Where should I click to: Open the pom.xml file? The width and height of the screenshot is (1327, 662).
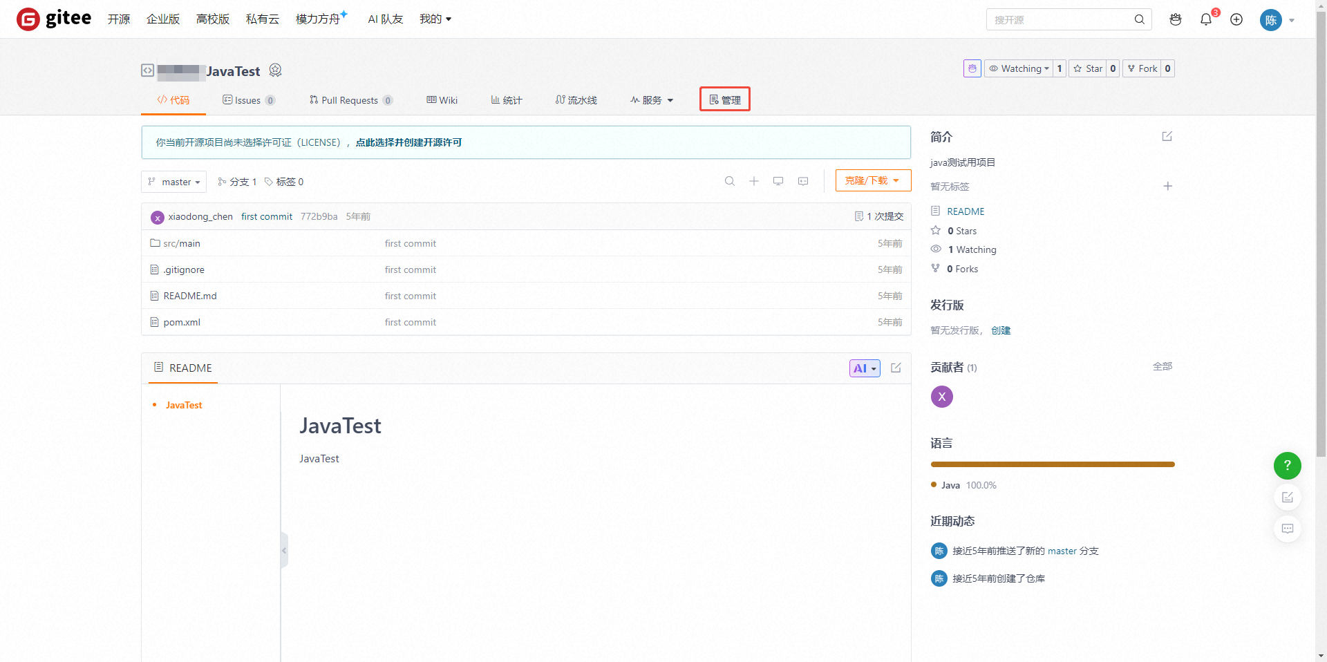[182, 322]
